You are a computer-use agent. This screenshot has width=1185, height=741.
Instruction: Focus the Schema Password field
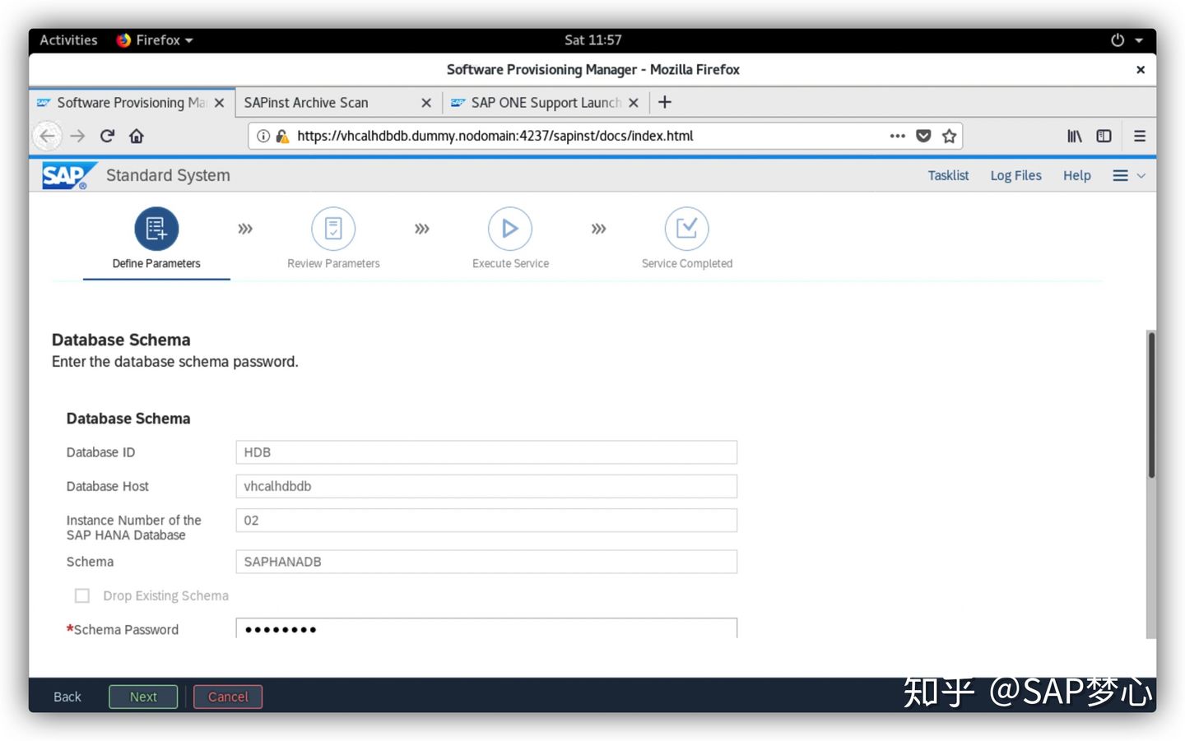pyautogui.click(x=486, y=628)
